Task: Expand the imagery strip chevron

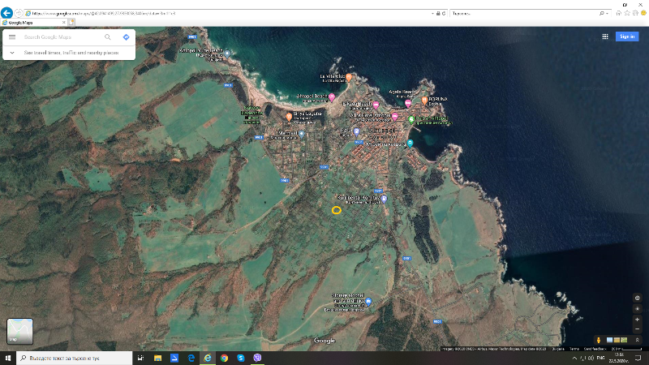Action: tap(638, 339)
